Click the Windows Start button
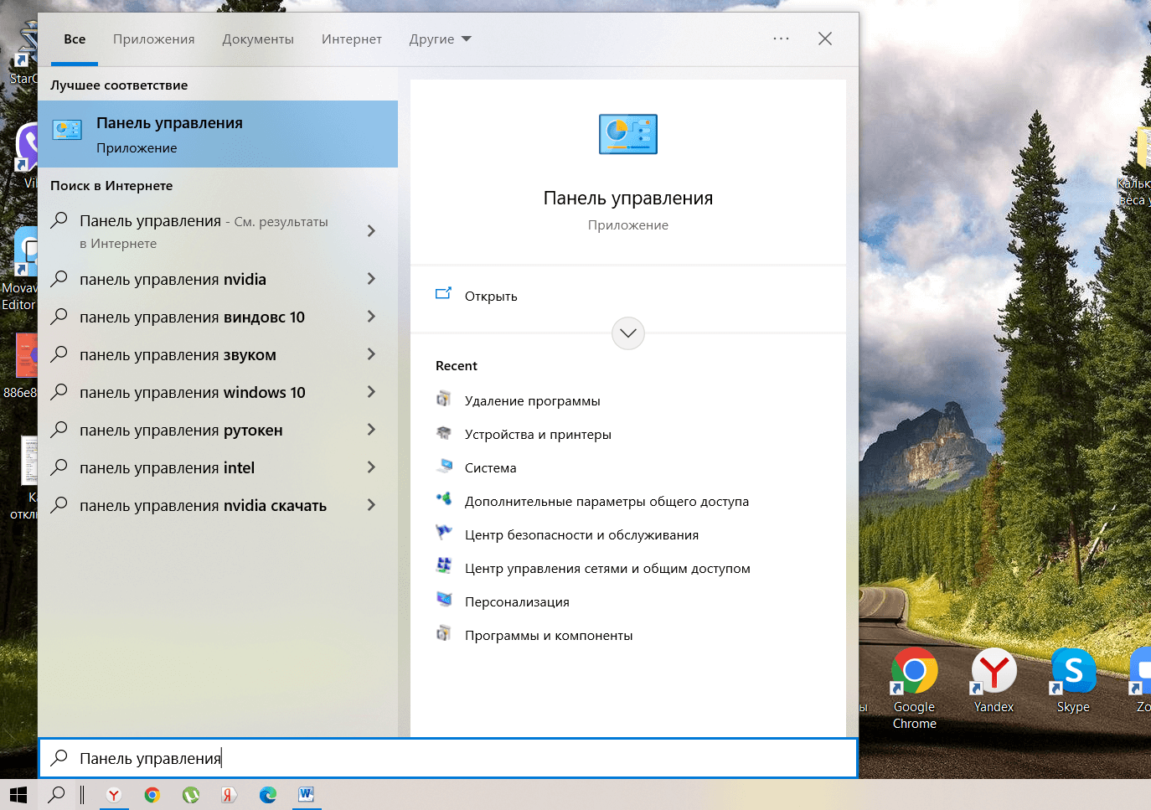 coord(18,795)
